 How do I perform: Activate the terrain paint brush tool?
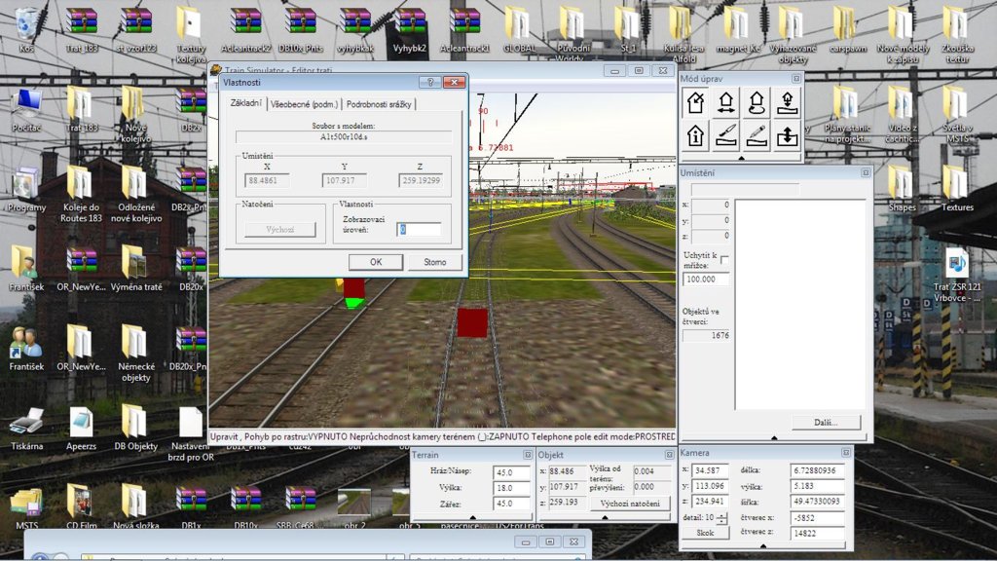757,135
